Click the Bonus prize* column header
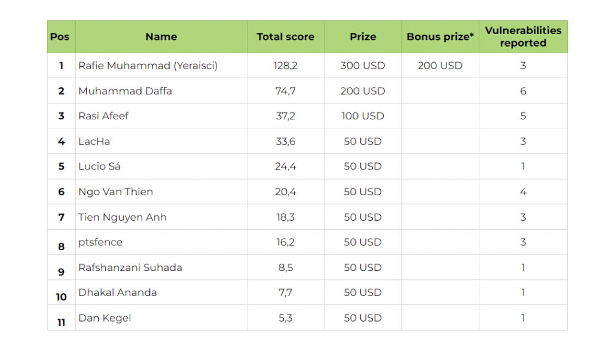 440,37
